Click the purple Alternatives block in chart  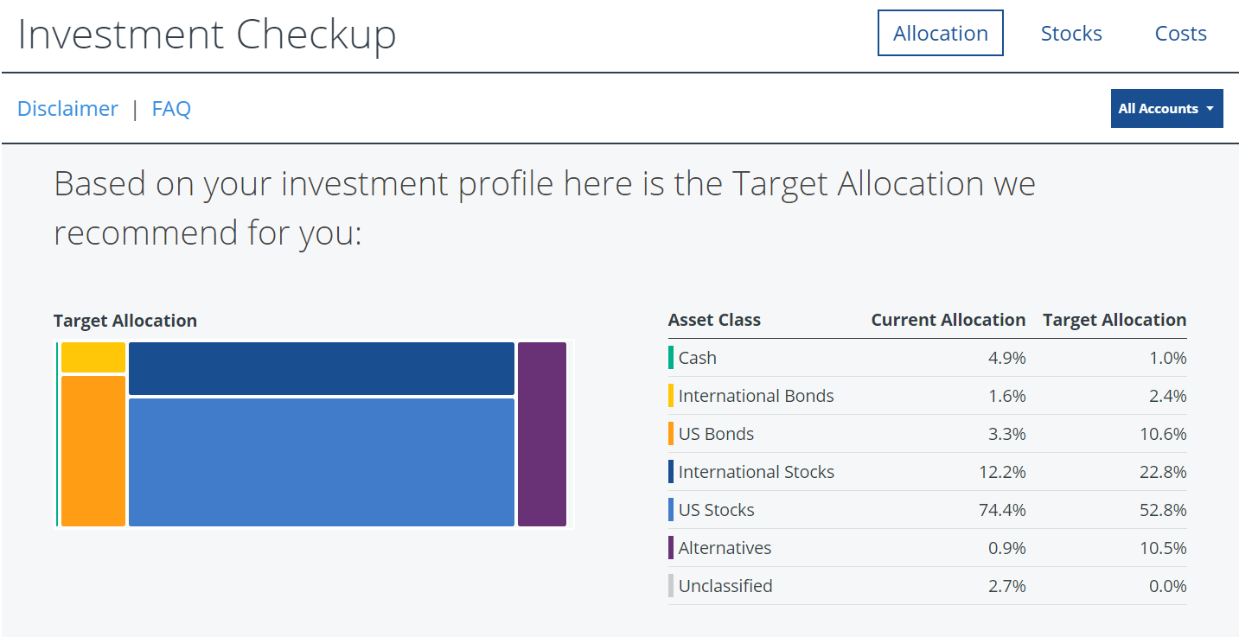pos(542,434)
